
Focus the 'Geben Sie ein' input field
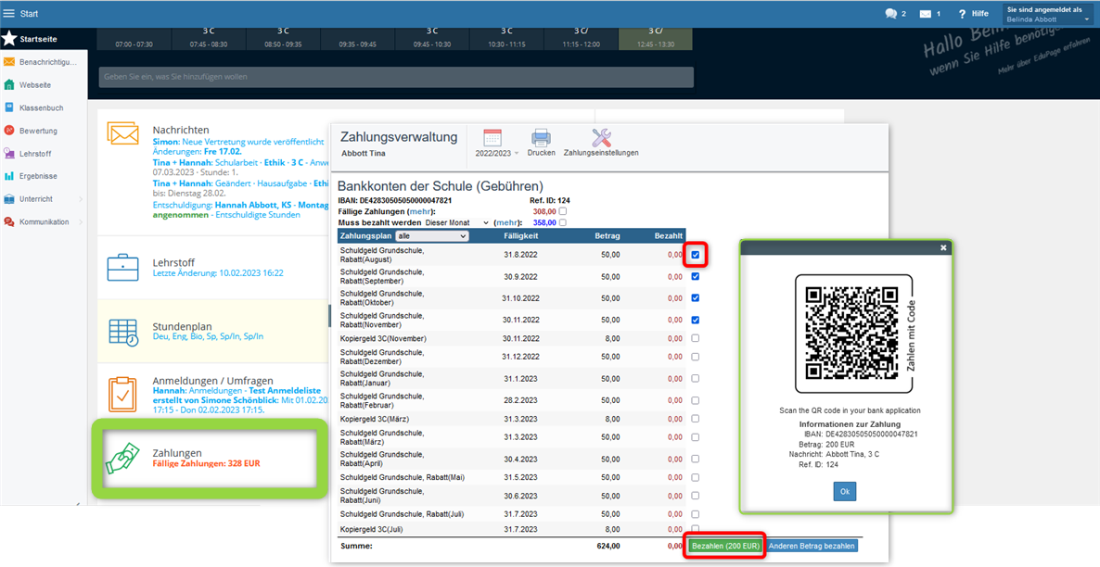396,77
